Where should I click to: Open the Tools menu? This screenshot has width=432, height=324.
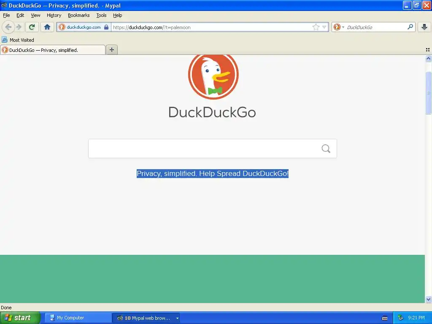(x=101, y=15)
